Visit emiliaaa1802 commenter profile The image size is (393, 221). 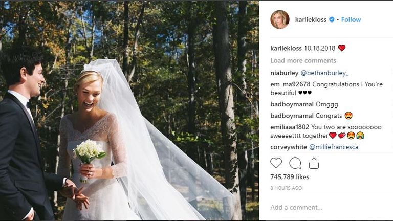point(290,127)
